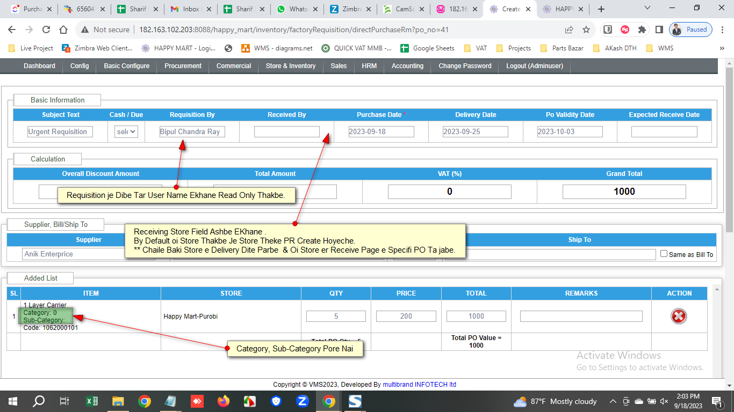Open the blue shield app on the taskbar
Screen dimensions: 734x412
click(x=276, y=401)
